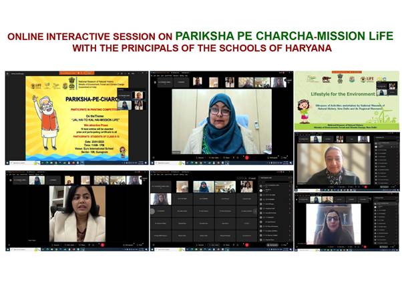Open Chat in white-blazer speaker window
This screenshot has height=285, width=402.
[140, 245]
